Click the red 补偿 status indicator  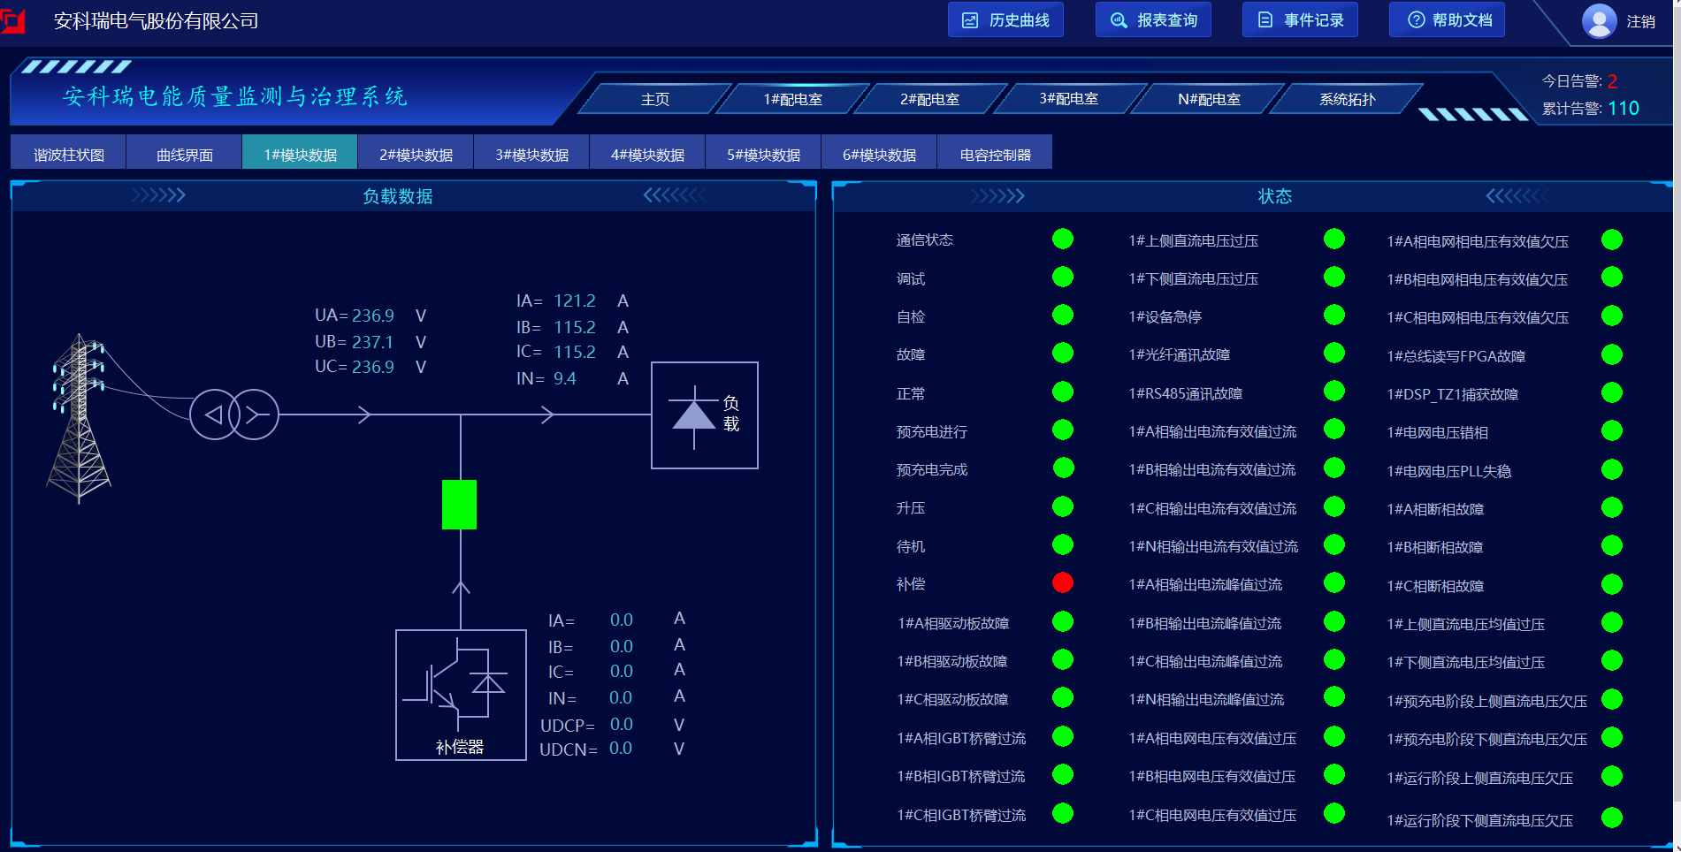1062,583
